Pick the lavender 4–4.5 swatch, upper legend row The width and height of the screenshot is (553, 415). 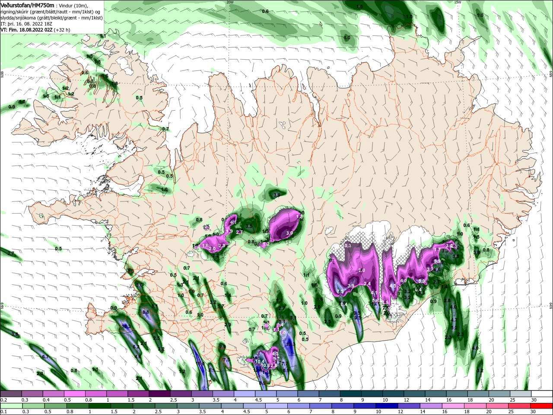pyautogui.click(x=245, y=394)
